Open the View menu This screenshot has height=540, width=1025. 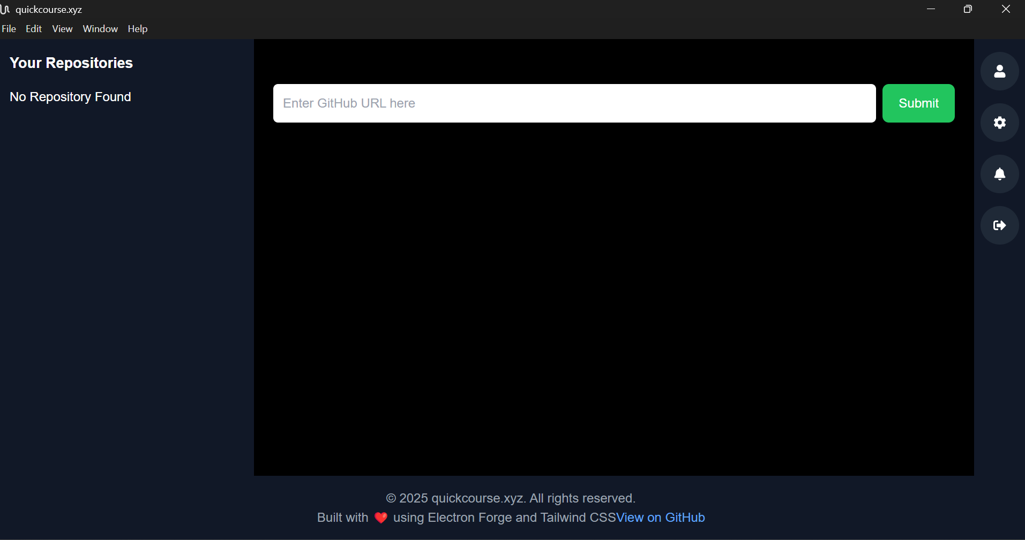[x=62, y=29]
